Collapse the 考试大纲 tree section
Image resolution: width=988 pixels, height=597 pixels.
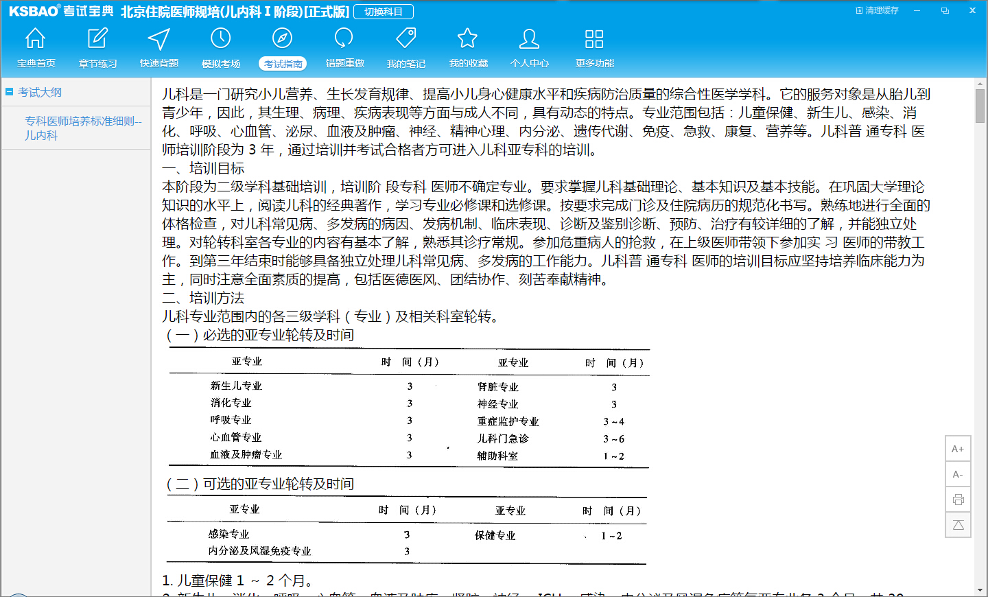(x=10, y=91)
